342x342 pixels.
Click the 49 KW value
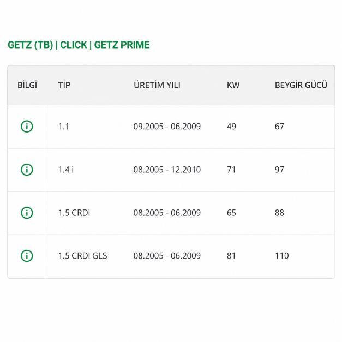click(231, 127)
